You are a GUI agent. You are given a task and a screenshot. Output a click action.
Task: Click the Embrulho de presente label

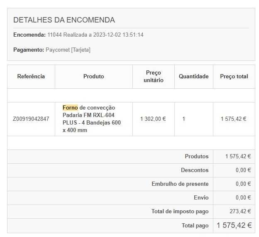point(180,184)
